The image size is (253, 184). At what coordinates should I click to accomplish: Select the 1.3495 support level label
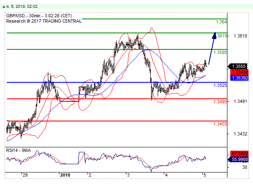(x=219, y=102)
